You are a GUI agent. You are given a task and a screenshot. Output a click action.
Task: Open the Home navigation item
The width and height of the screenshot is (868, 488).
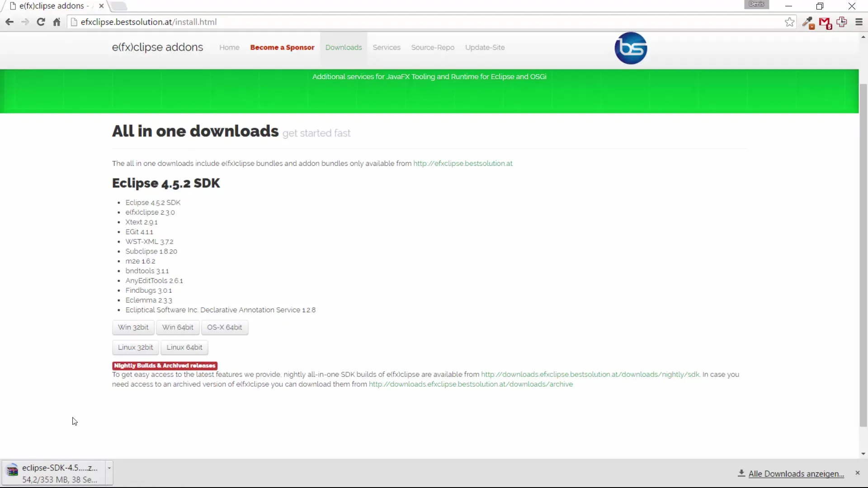pyautogui.click(x=229, y=47)
